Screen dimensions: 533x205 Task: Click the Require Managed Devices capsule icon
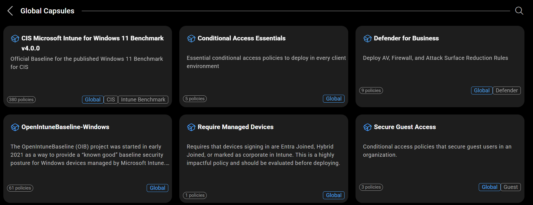(191, 127)
